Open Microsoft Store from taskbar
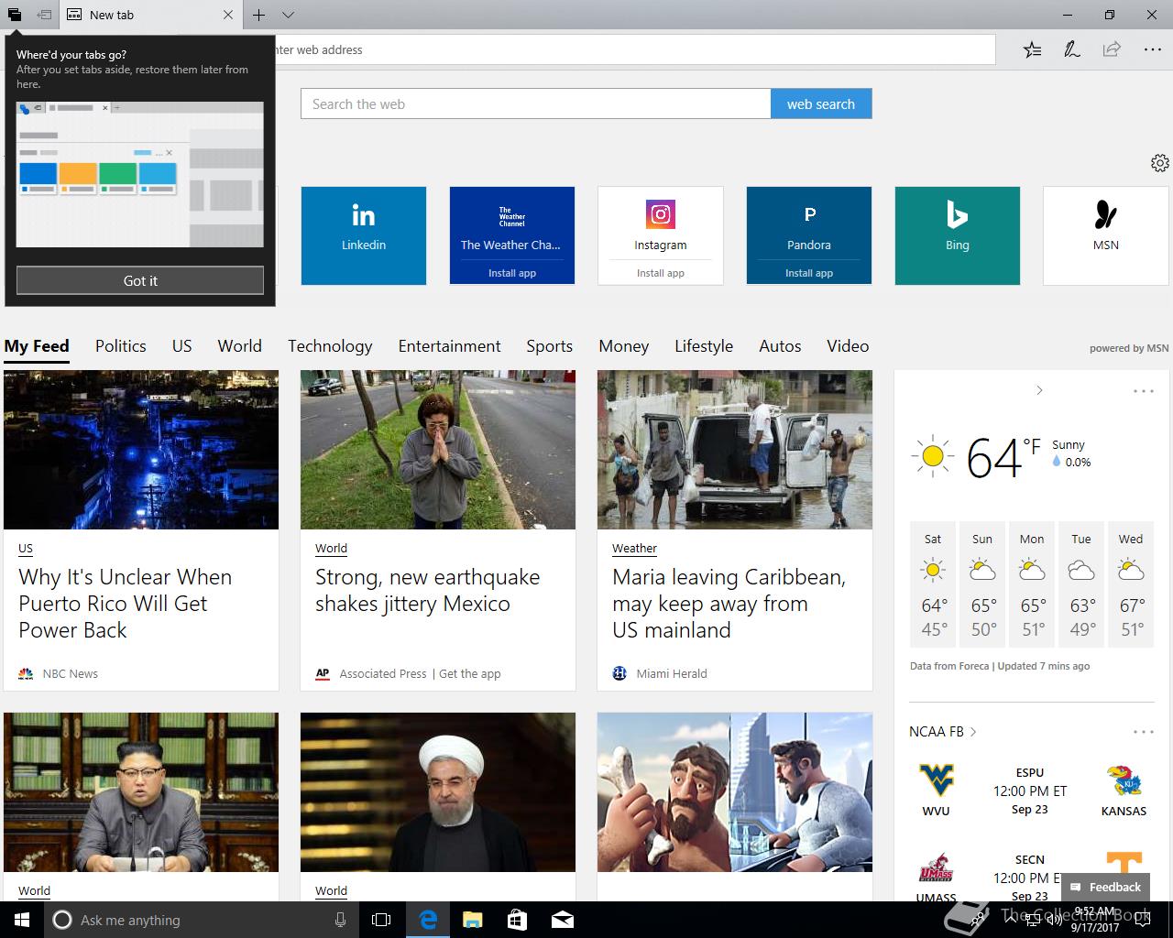The width and height of the screenshot is (1173, 938). (517, 920)
